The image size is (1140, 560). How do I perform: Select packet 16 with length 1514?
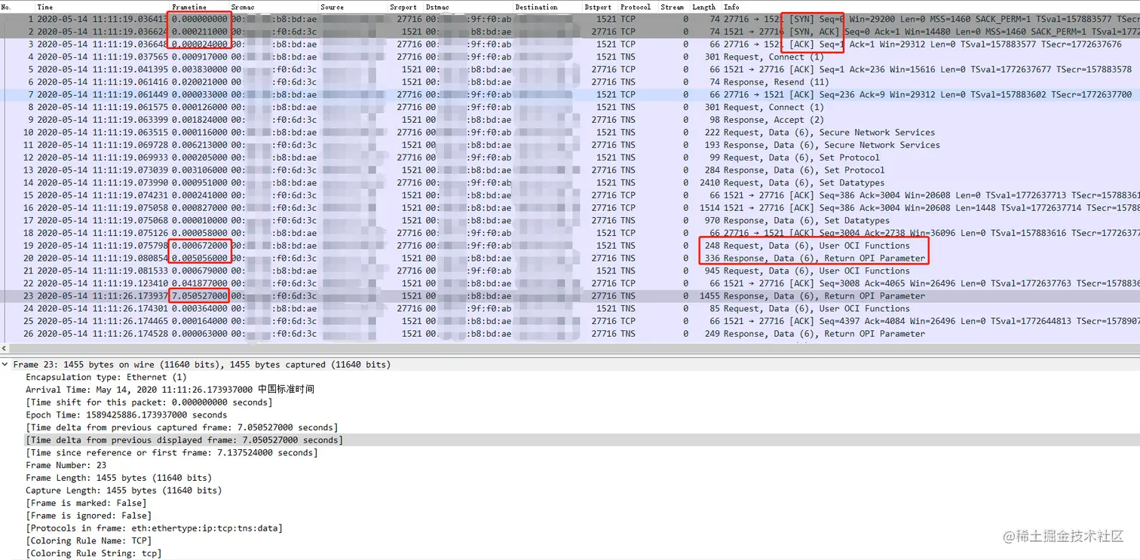[570, 207]
